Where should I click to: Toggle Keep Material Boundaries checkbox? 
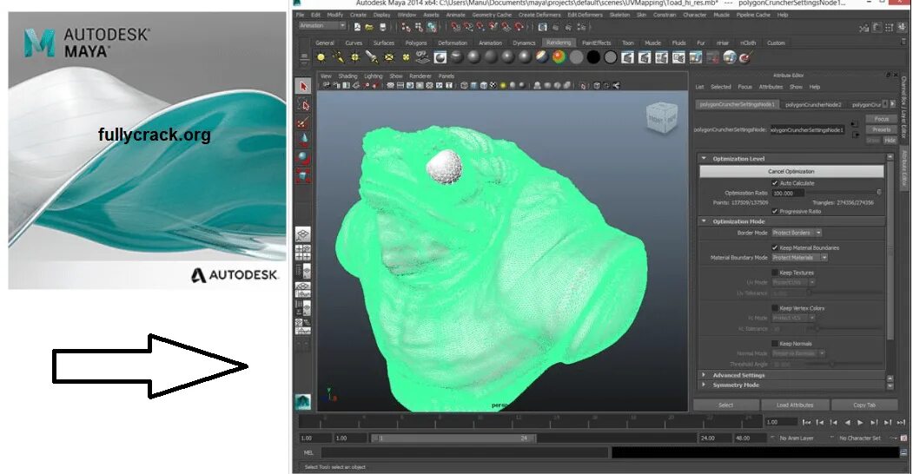click(x=775, y=247)
